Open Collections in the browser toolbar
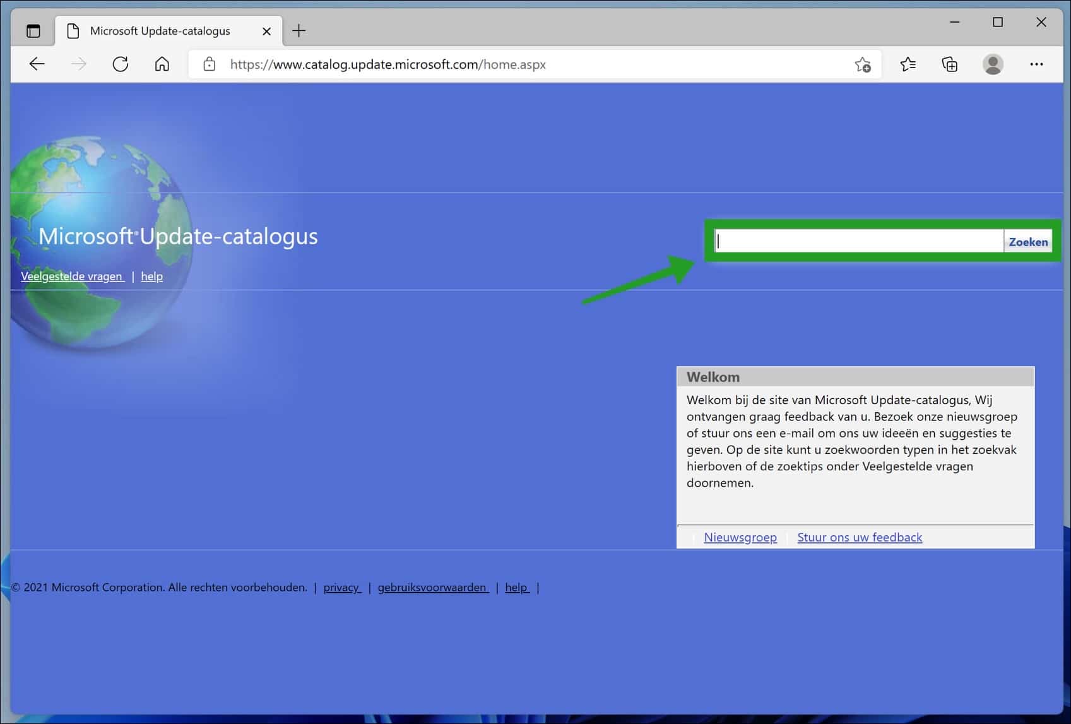The height and width of the screenshot is (724, 1071). [949, 64]
